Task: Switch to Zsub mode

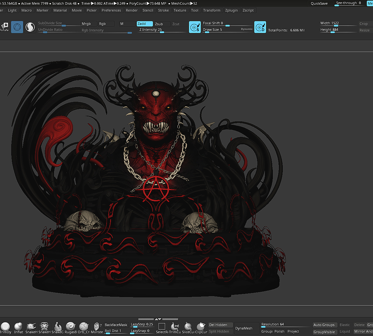Action: 162,24
